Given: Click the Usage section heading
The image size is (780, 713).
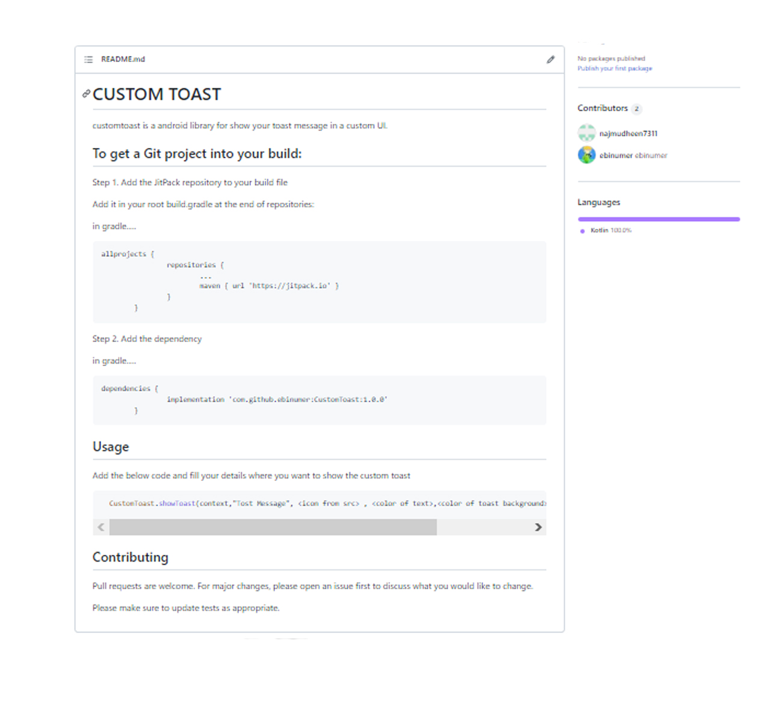Looking at the screenshot, I should 111,447.
